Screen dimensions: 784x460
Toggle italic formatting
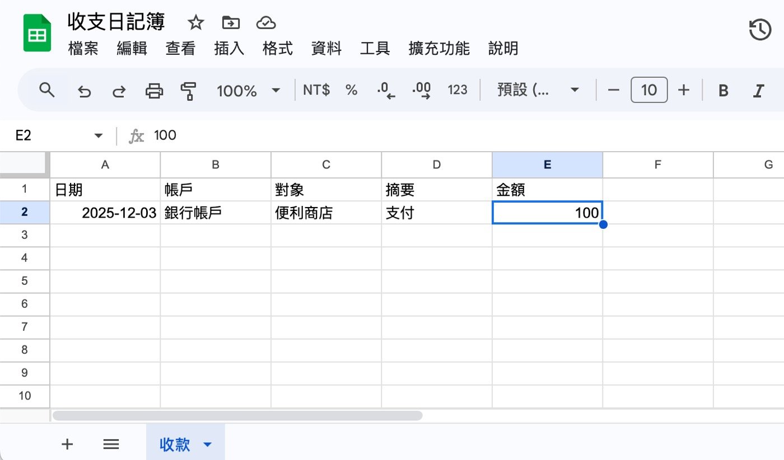pyautogui.click(x=757, y=90)
